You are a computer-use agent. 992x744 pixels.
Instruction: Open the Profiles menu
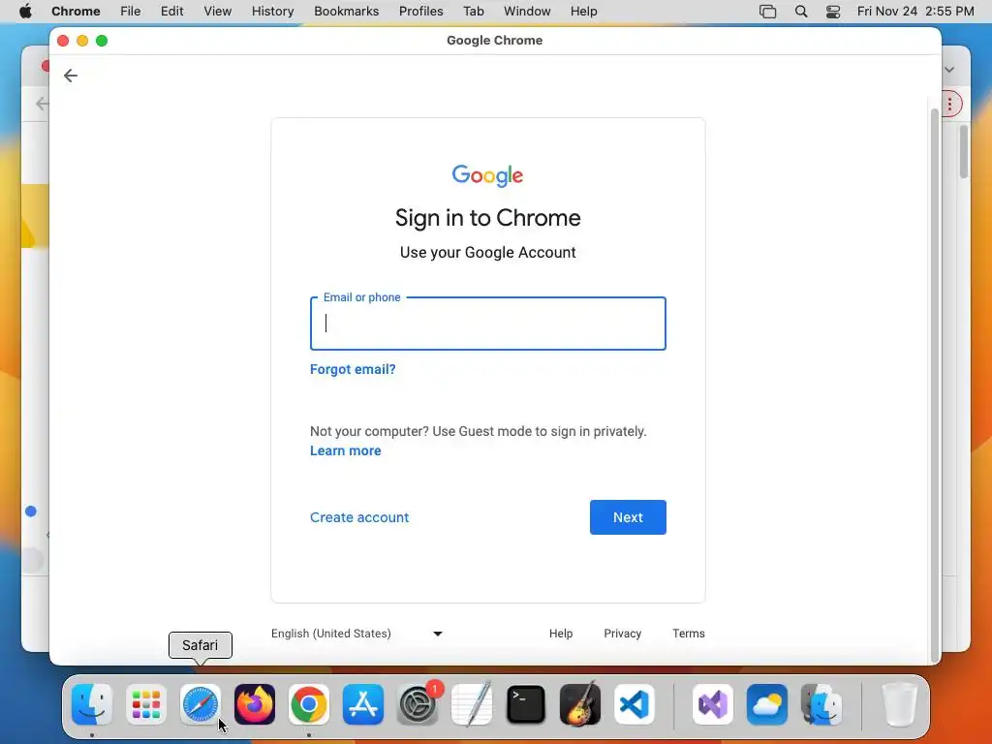point(420,12)
